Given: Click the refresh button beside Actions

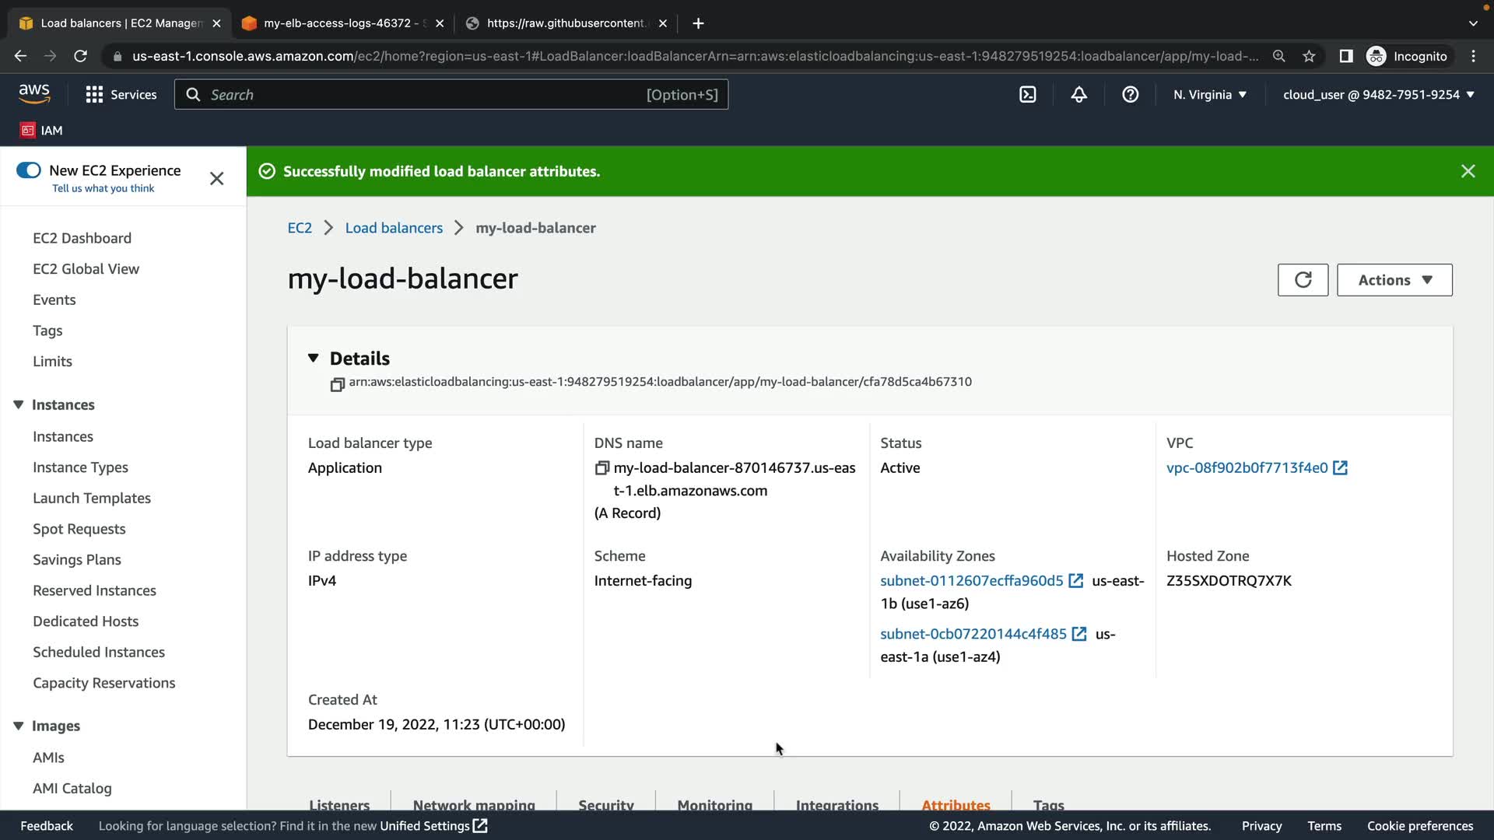Looking at the screenshot, I should 1303,280.
